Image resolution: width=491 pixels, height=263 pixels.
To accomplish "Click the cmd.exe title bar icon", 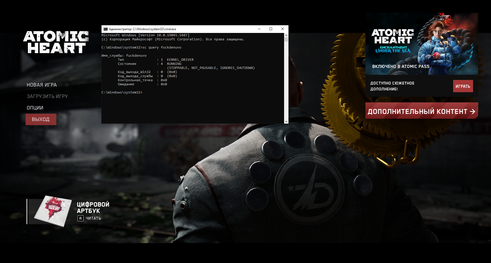I will click(105, 29).
